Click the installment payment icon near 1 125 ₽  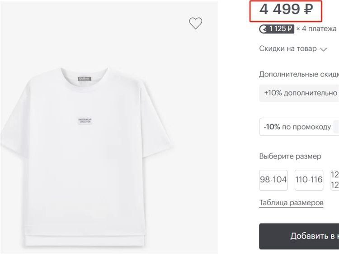[x=264, y=29]
